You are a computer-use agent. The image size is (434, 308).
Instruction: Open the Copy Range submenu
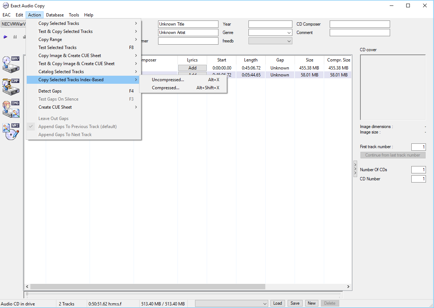click(84, 39)
